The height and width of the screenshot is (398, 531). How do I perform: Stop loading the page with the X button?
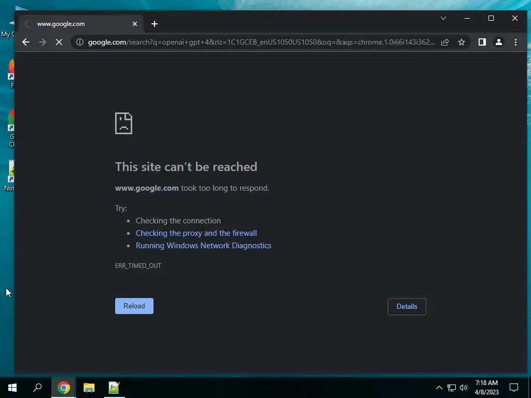pyautogui.click(x=59, y=42)
